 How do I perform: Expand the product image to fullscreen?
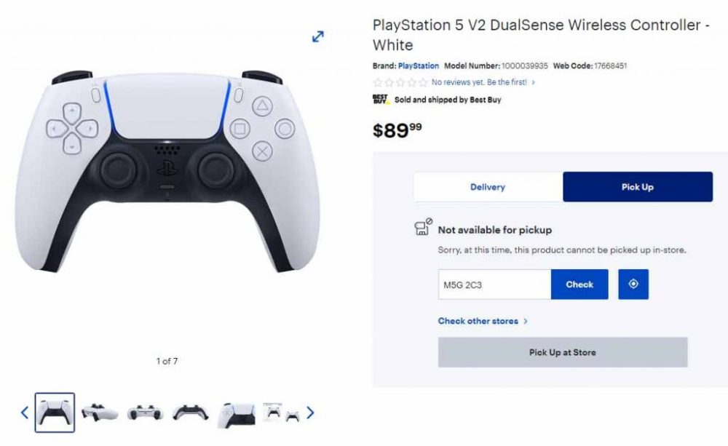tap(318, 36)
